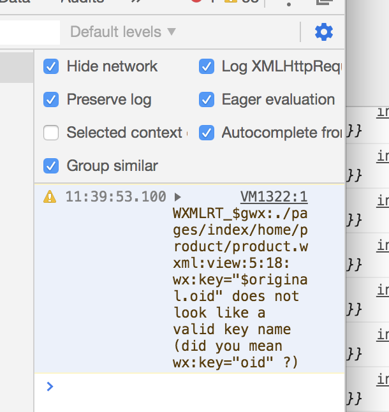Enable the Selected context only checkbox

click(x=51, y=133)
